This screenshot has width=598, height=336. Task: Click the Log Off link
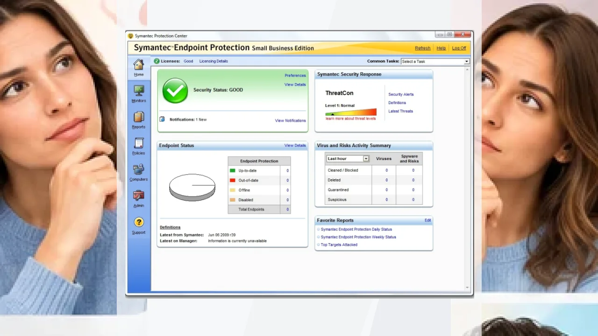[459, 48]
